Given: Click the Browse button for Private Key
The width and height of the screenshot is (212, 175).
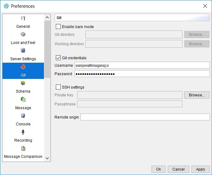Looking at the screenshot, I should pyautogui.click(x=197, y=95).
